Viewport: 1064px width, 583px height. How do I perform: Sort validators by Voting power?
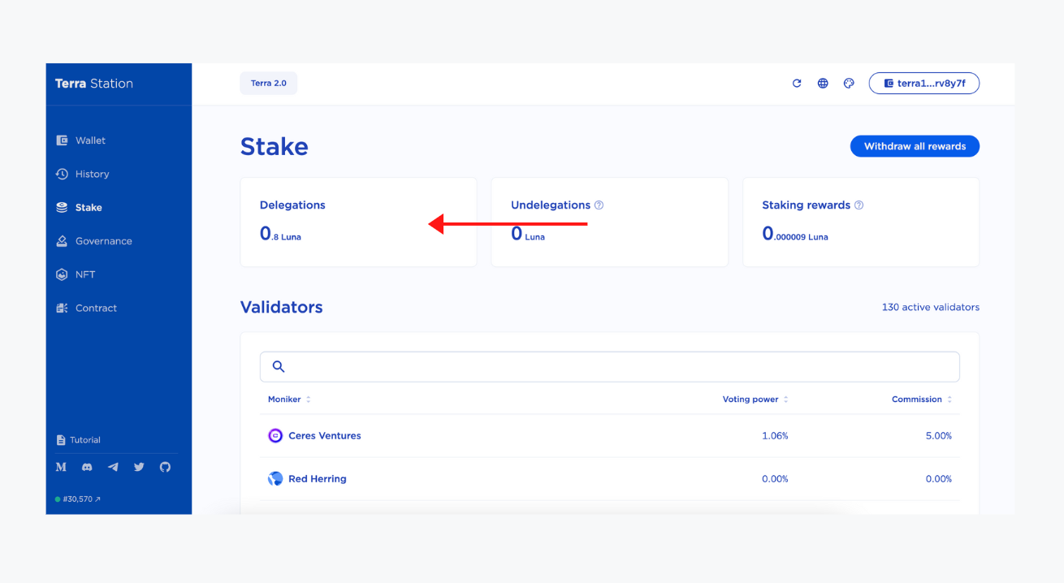click(x=755, y=399)
